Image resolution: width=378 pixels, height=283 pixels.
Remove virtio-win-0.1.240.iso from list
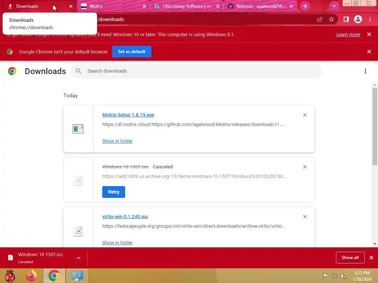305,217
